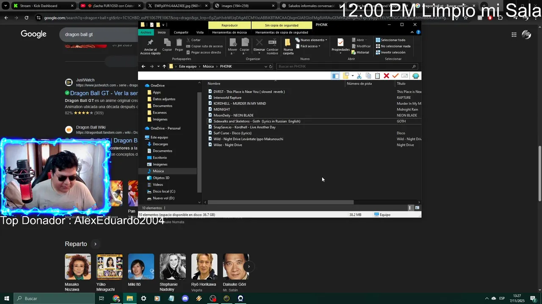The width and height of the screenshot is (542, 304).
Task: Refresh the PHONK folder view
Action: [271, 66]
